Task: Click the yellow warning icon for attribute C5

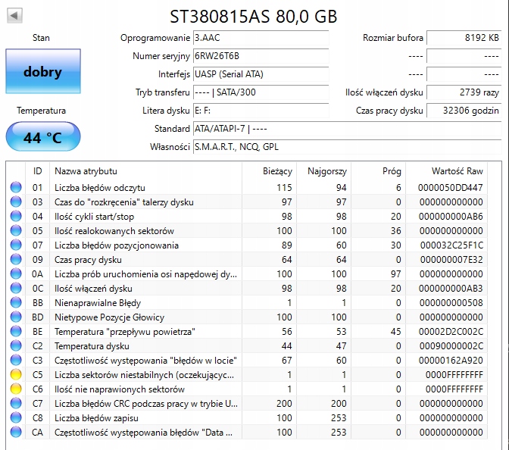Action: pyautogui.click(x=15, y=375)
